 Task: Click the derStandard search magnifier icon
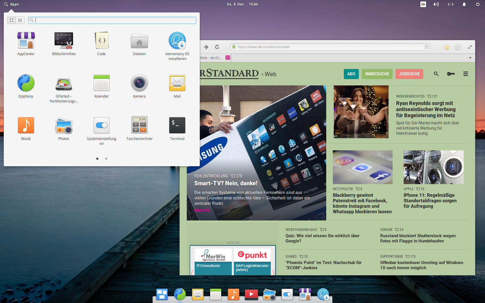(x=436, y=74)
